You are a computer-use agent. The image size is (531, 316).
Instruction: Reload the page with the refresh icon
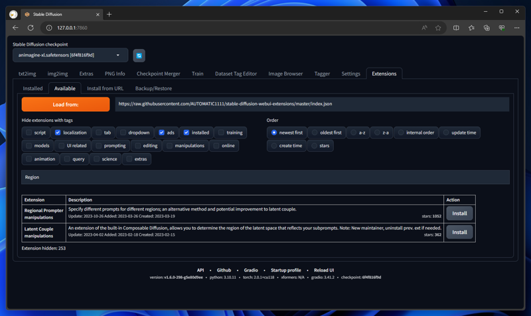(x=31, y=28)
